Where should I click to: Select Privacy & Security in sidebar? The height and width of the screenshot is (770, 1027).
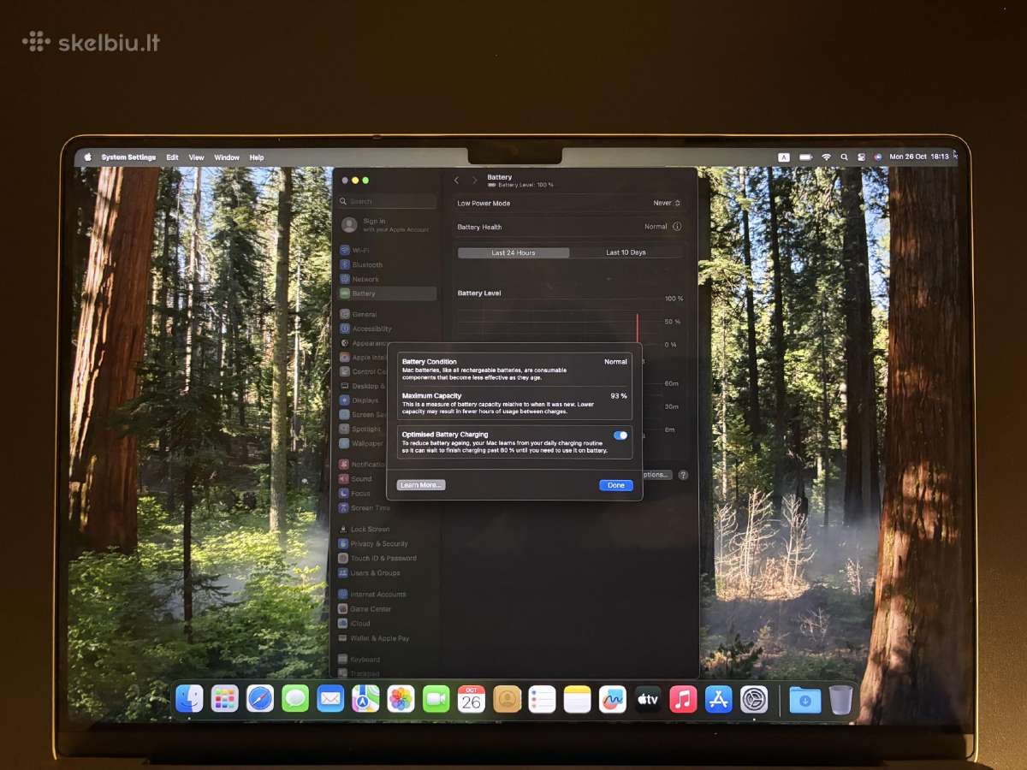pyautogui.click(x=387, y=544)
